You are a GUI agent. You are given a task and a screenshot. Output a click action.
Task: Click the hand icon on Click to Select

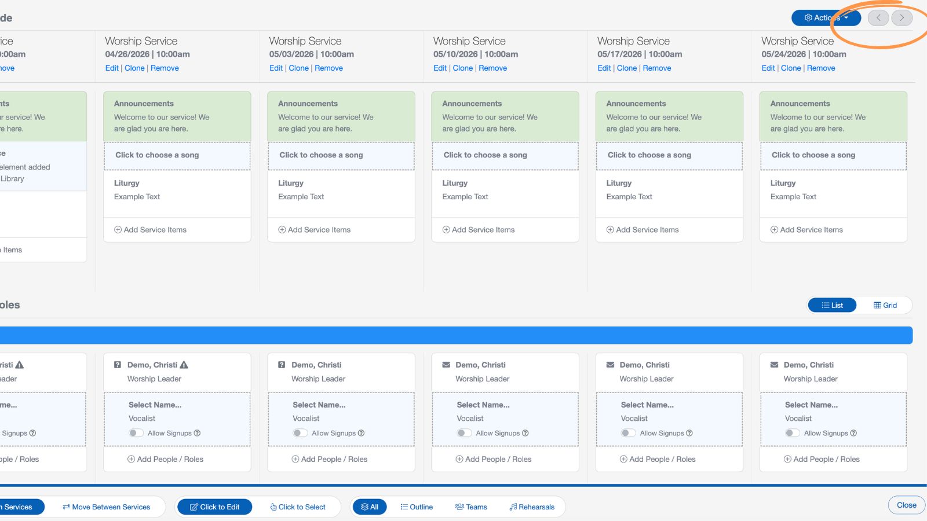[x=272, y=507]
